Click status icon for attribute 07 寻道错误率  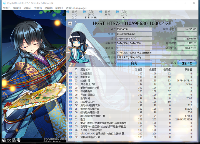point(71,91)
